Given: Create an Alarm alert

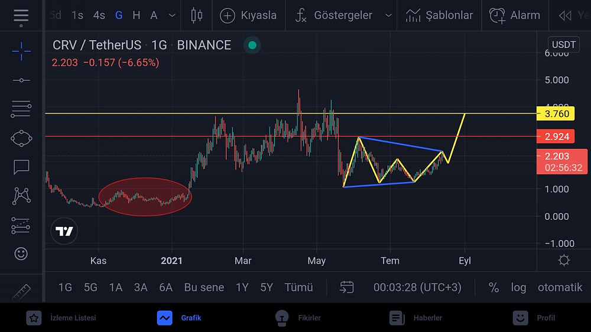Looking at the screenshot, I should (515, 15).
